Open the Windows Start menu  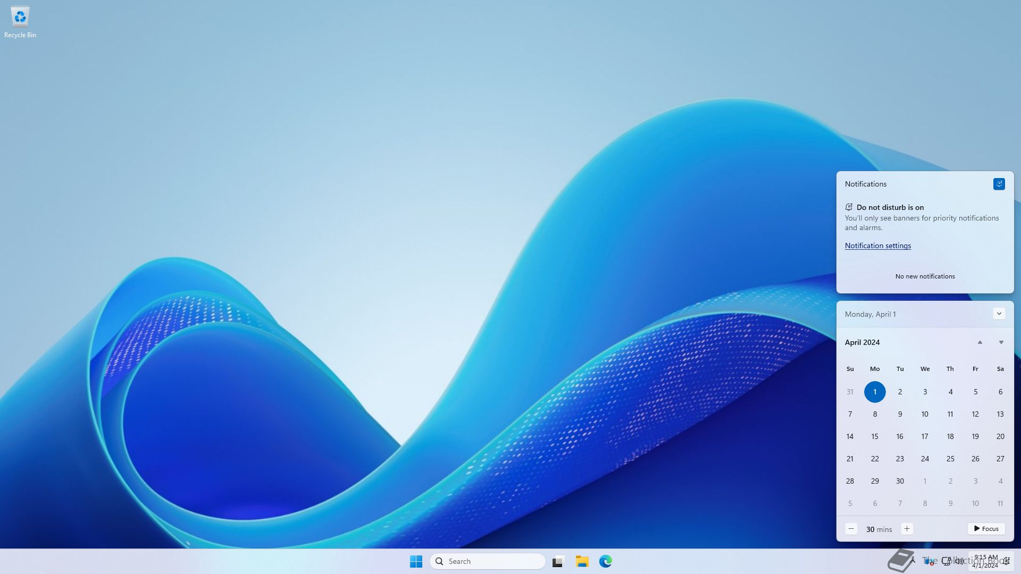tap(416, 561)
